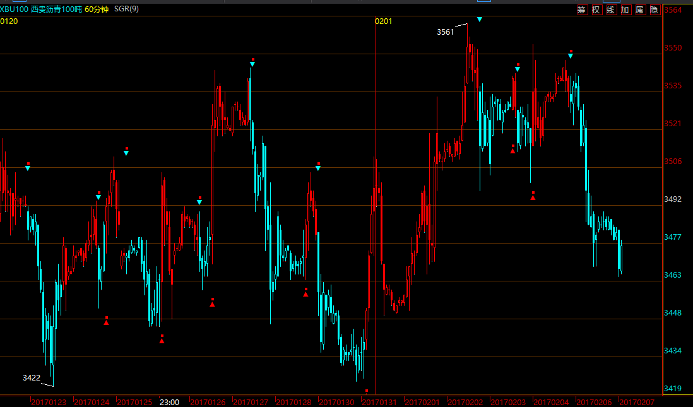The image size is (693, 407).
Task: Select date 20170124 on the time axis
Action: [92, 402]
